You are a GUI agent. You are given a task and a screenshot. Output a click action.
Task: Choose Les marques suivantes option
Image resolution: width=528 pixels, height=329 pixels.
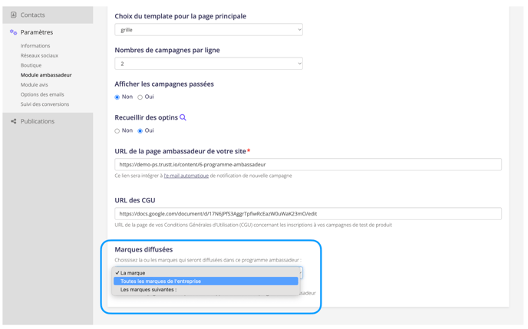pos(148,290)
